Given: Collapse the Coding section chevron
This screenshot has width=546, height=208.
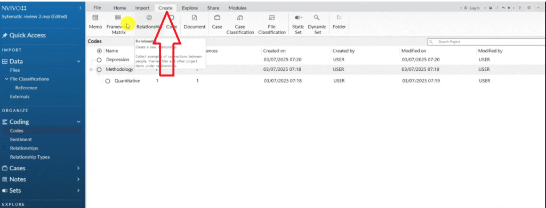Looking at the screenshot, I should click(79, 122).
